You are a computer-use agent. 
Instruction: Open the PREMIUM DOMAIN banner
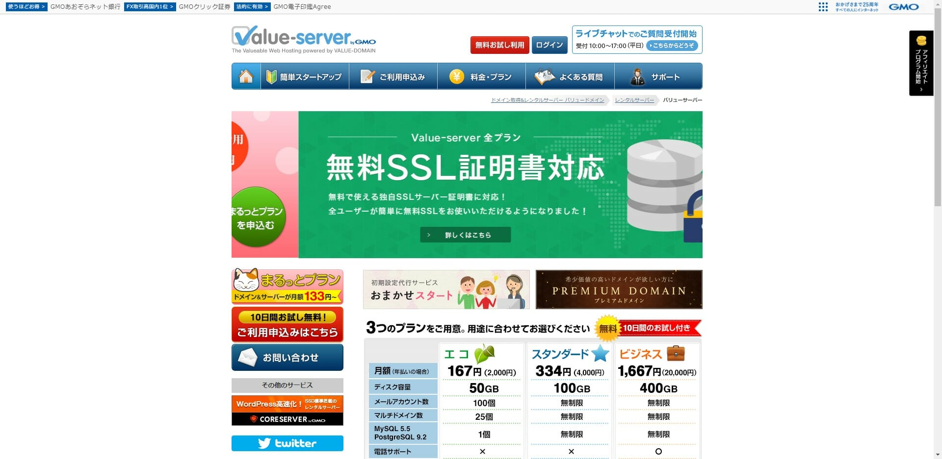coord(619,290)
